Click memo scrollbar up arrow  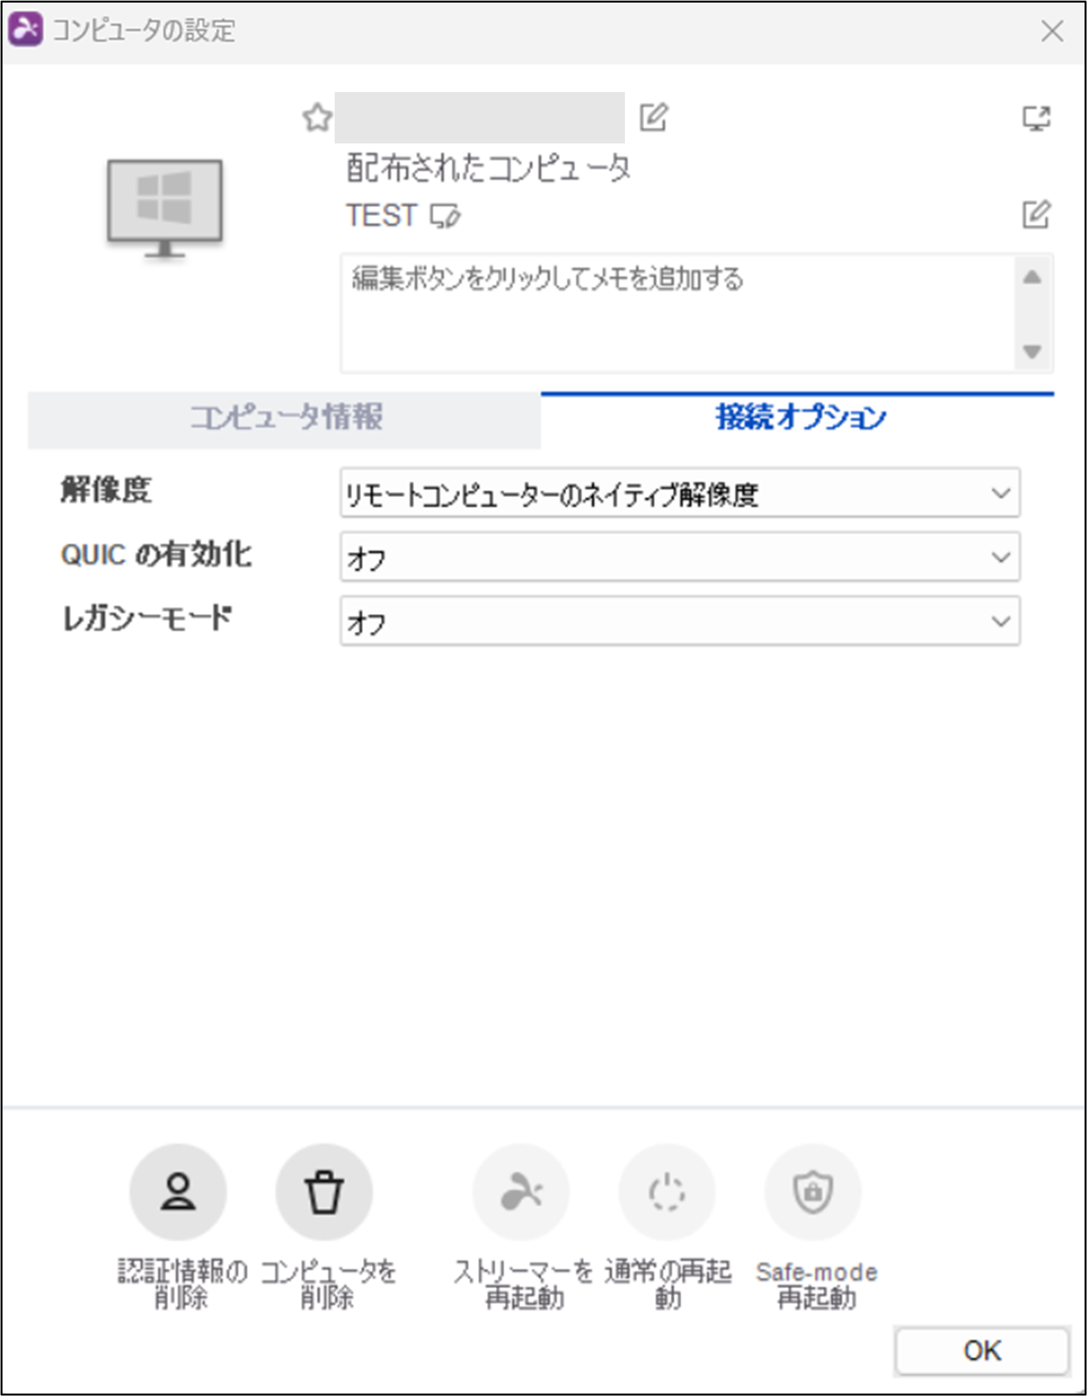click(x=1032, y=277)
